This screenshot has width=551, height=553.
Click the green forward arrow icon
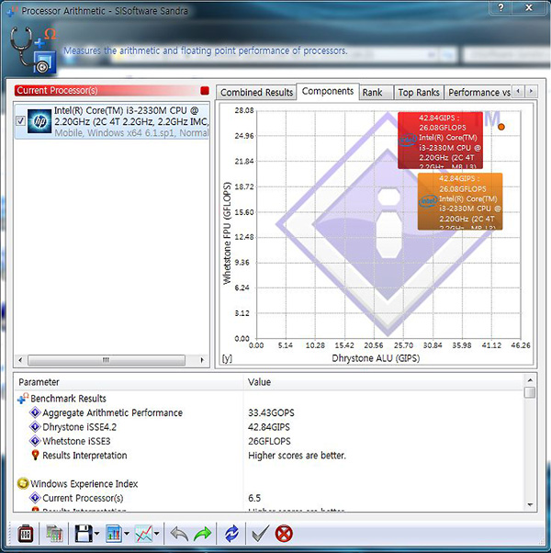point(202,534)
